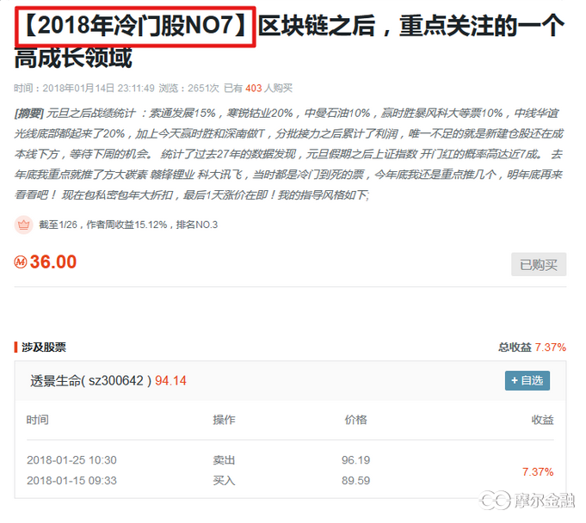Add stock with the +自选 button
Viewport: 586px width, 523px height.
[x=527, y=381]
